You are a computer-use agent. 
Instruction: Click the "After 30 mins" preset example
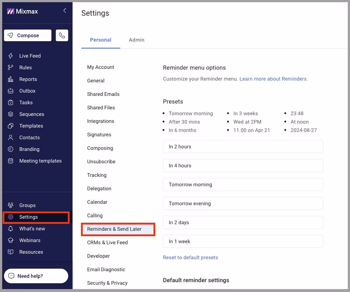[184, 122]
